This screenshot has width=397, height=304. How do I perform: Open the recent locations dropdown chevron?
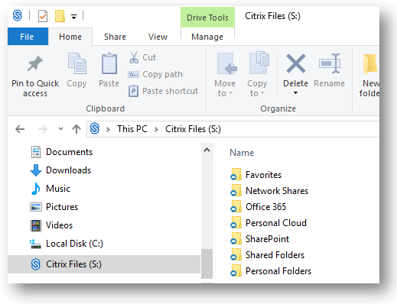[x=60, y=128]
